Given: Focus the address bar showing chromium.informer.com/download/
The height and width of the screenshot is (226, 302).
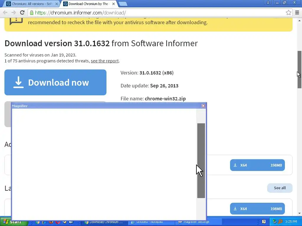Looking at the screenshot, I should click(x=160, y=13).
